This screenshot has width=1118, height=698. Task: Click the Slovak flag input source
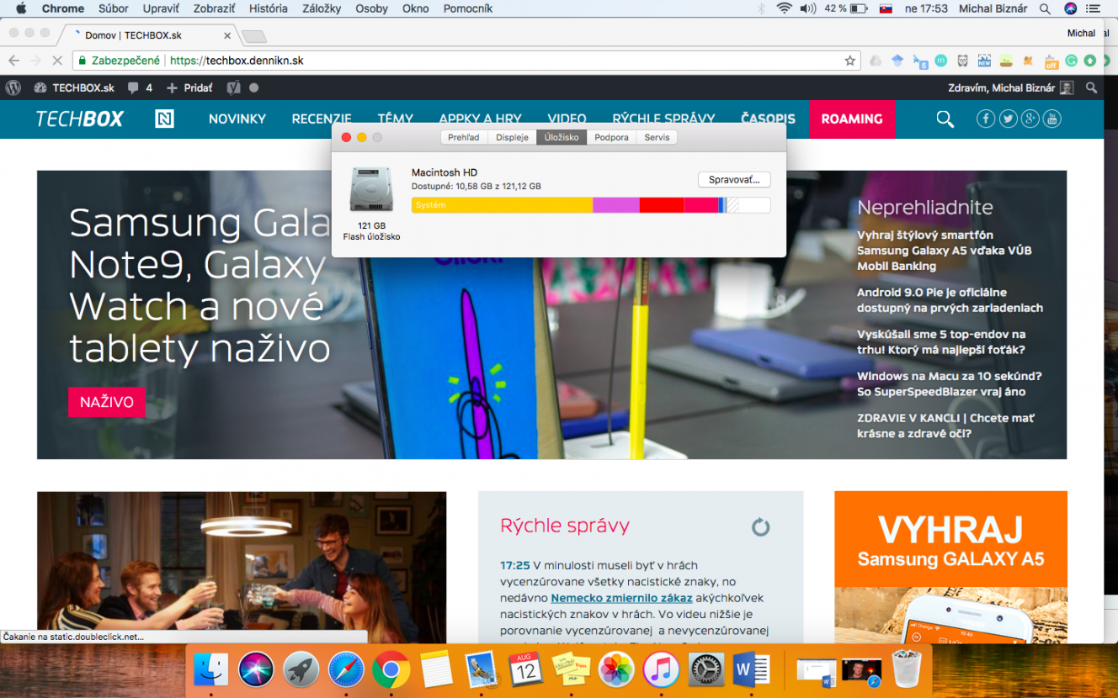tap(886, 8)
